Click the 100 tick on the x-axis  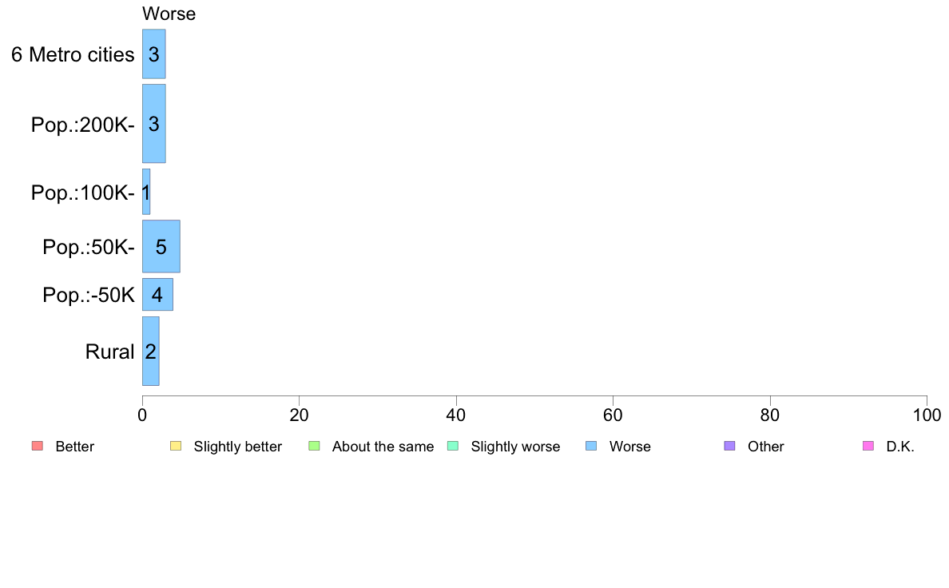(x=927, y=415)
